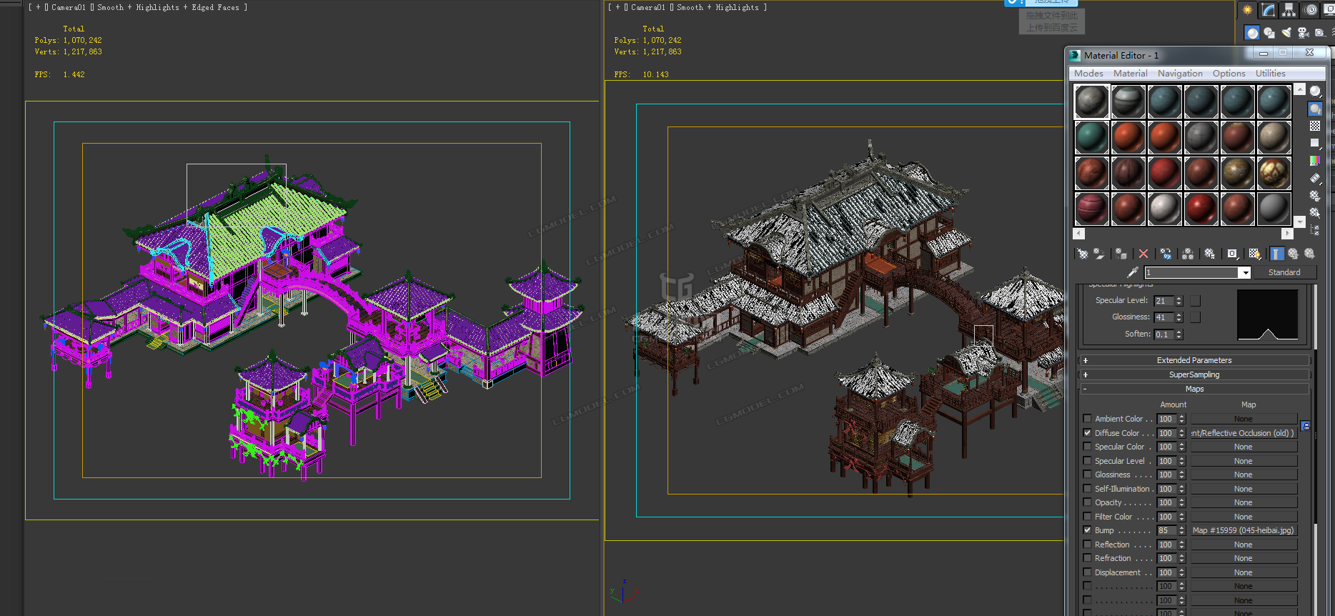Image resolution: width=1335 pixels, height=616 pixels.
Task: Click the Video Color Check icon
Action: 1315,161
